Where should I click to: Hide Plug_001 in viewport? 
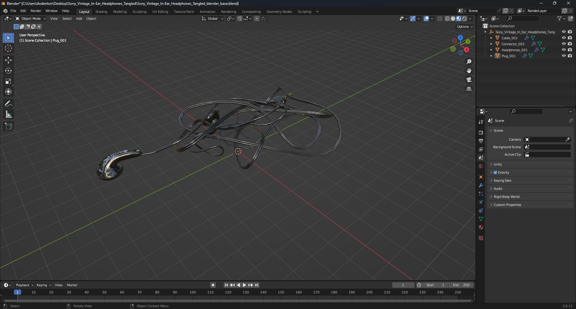point(564,56)
